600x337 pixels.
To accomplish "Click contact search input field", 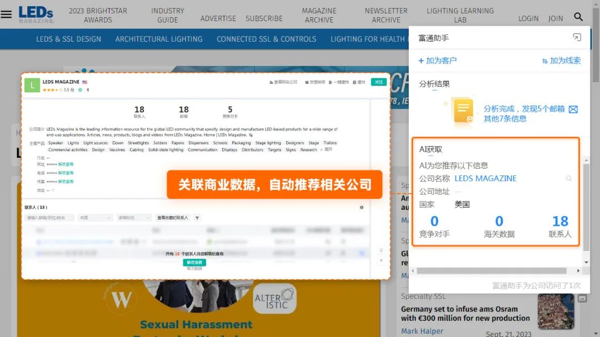I will coord(50,218).
